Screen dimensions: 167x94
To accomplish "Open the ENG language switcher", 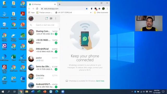I will point(150,92).
